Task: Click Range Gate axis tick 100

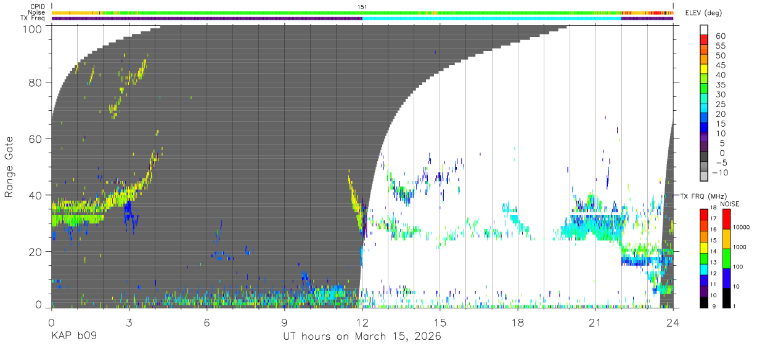Action: [33, 28]
